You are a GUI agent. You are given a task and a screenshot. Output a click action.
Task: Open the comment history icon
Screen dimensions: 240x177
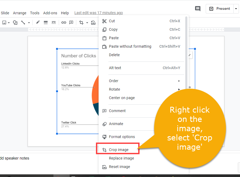pyautogui.click(x=198, y=8)
